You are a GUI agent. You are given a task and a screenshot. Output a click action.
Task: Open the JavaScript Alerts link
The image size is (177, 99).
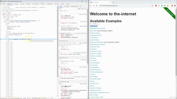tap(95, 90)
